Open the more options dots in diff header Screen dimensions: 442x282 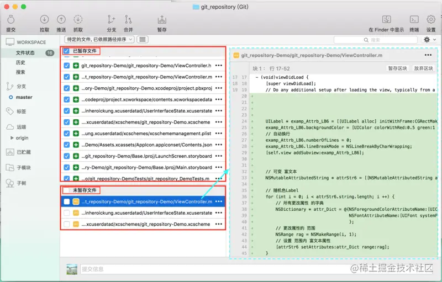tap(428, 55)
